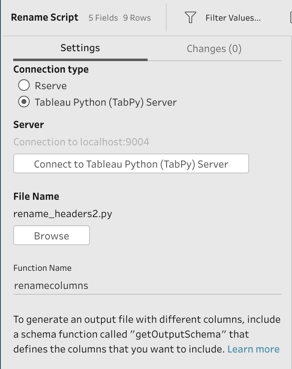Switch to the Settings tab
The image size is (292, 369).
[x=80, y=48]
